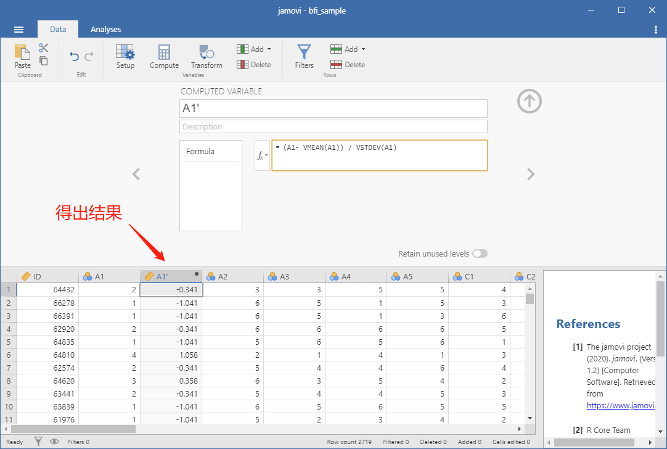
Task: Toggle the Retain unused levels switch
Action: [x=480, y=253]
